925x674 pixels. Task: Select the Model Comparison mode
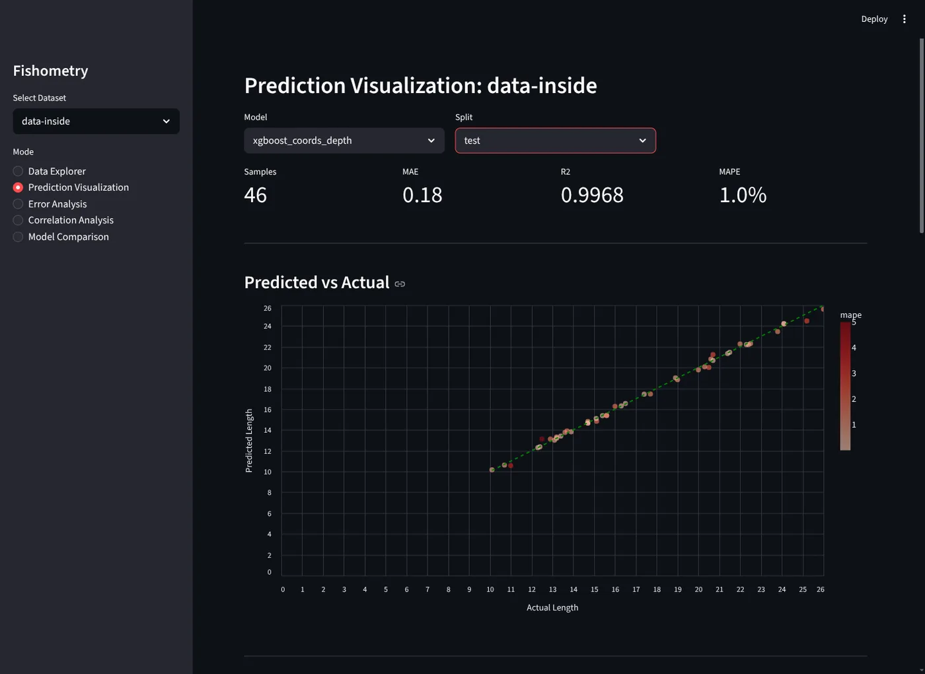[61, 237]
